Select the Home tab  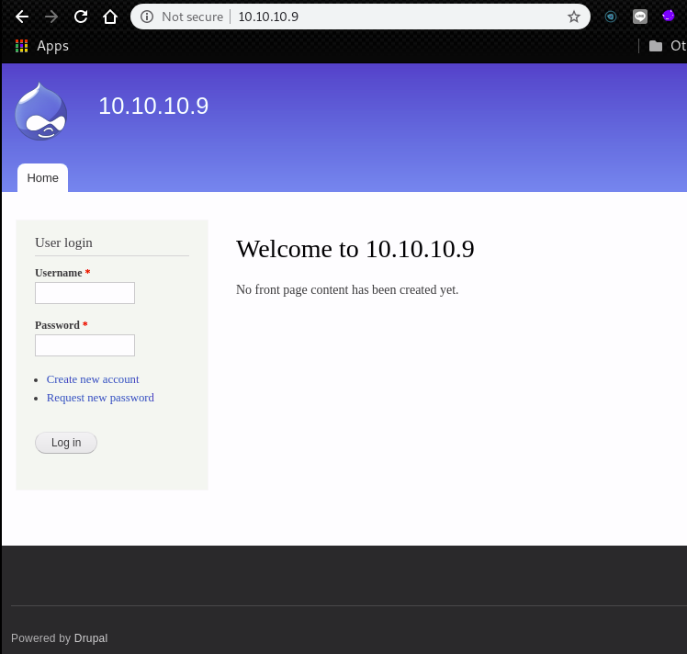pos(42,178)
